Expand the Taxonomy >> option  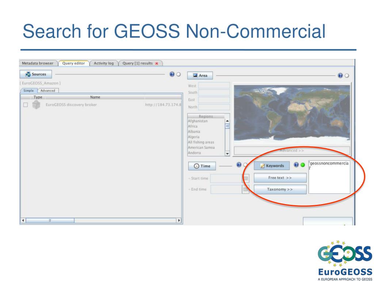tap(280, 189)
